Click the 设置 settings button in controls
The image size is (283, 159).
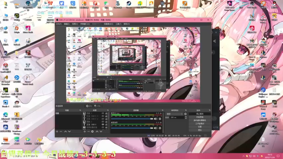[200, 127]
